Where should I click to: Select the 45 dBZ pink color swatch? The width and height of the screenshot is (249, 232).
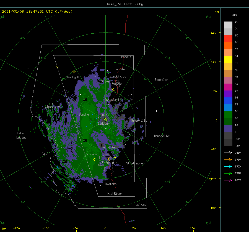(228, 80)
